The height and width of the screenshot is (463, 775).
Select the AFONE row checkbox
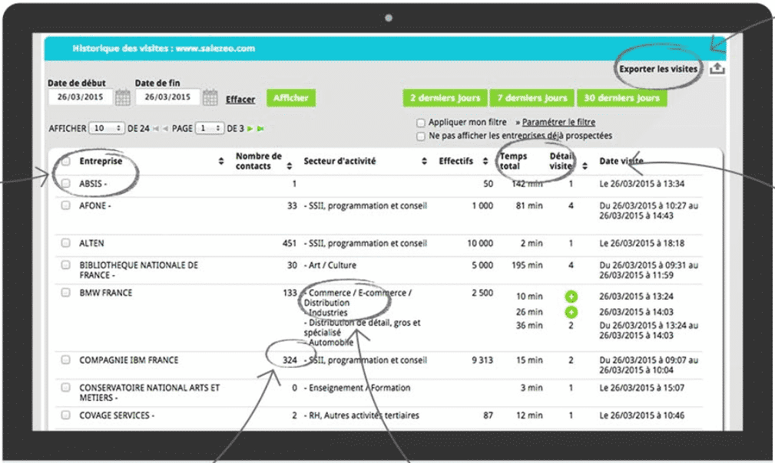(x=66, y=205)
